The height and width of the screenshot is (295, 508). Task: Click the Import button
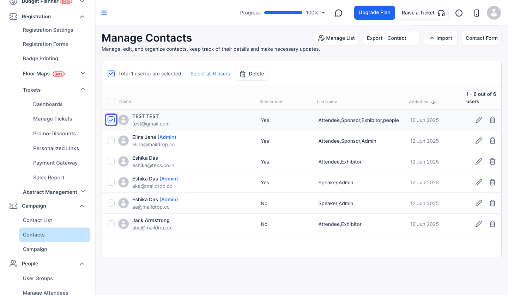441,38
